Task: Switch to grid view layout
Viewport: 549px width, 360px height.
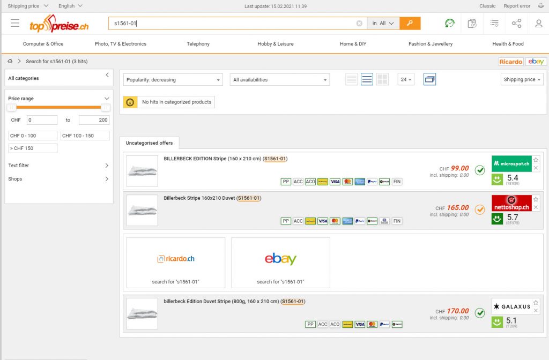Action: [382, 79]
